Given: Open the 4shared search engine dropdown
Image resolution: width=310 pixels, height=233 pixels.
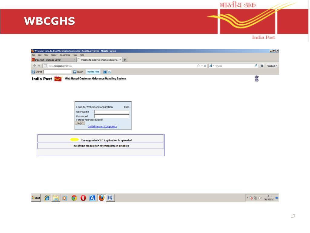Looking at the screenshot, I should coord(212,66).
